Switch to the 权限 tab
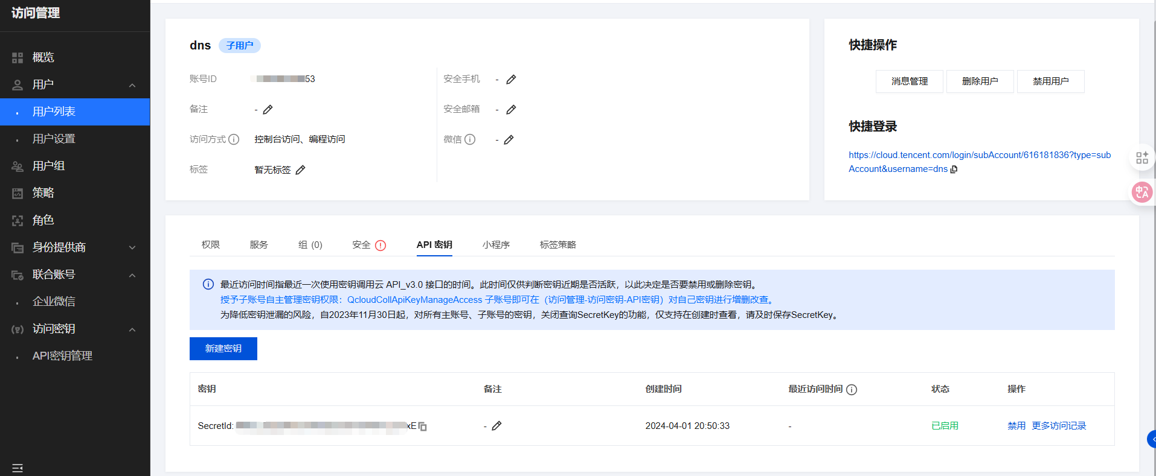This screenshot has height=476, width=1156. coord(210,245)
